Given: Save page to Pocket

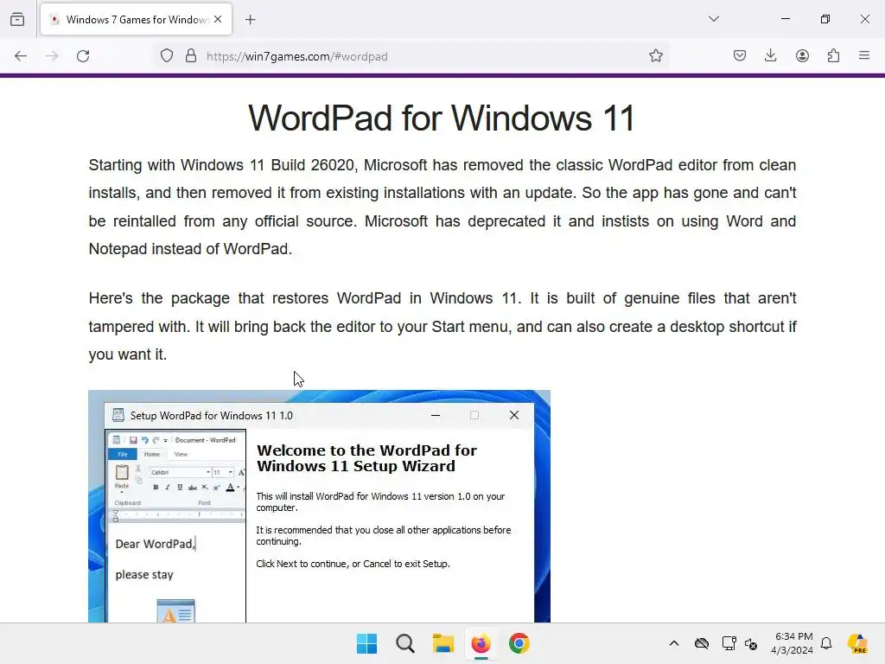Looking at the screenshot, I should click(740, 56).
